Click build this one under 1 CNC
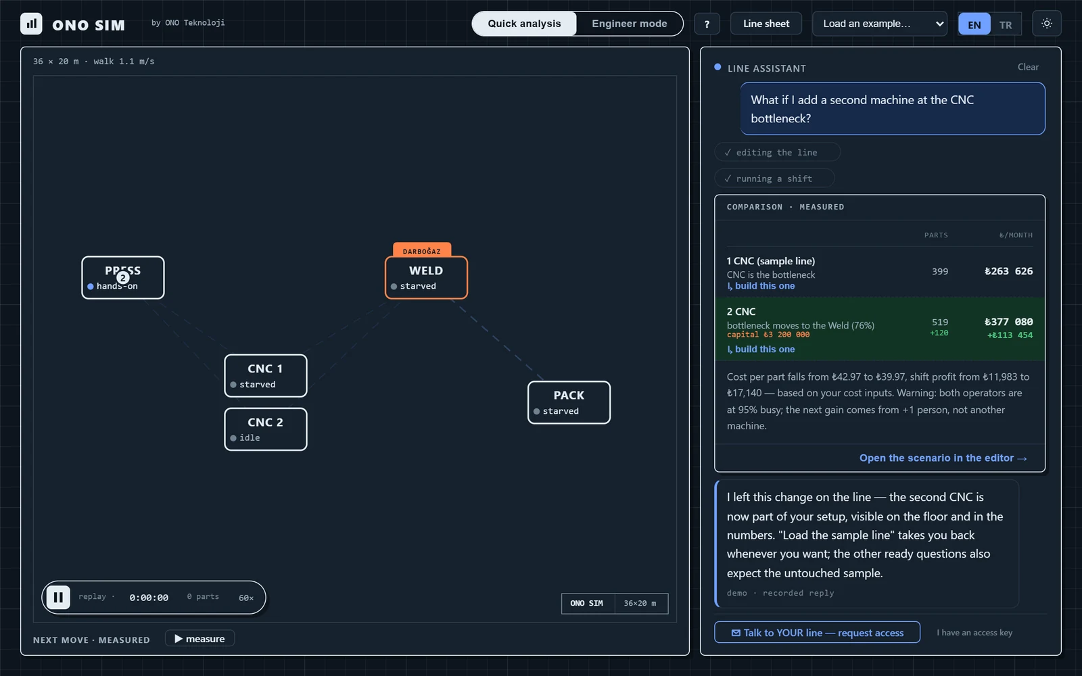 [x=761, y=286]
